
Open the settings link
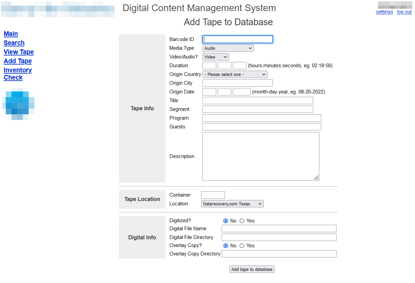pyautogui.click(x=384, y=12)
